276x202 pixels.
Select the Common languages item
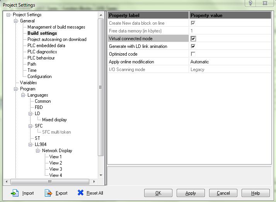(43, 101)
